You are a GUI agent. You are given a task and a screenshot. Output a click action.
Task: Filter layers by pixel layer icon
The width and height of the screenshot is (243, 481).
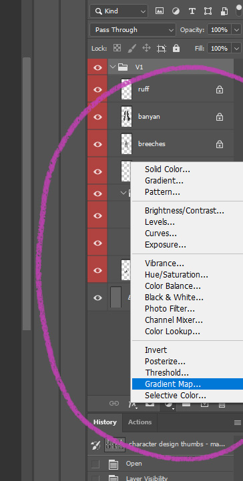point(160,11)
